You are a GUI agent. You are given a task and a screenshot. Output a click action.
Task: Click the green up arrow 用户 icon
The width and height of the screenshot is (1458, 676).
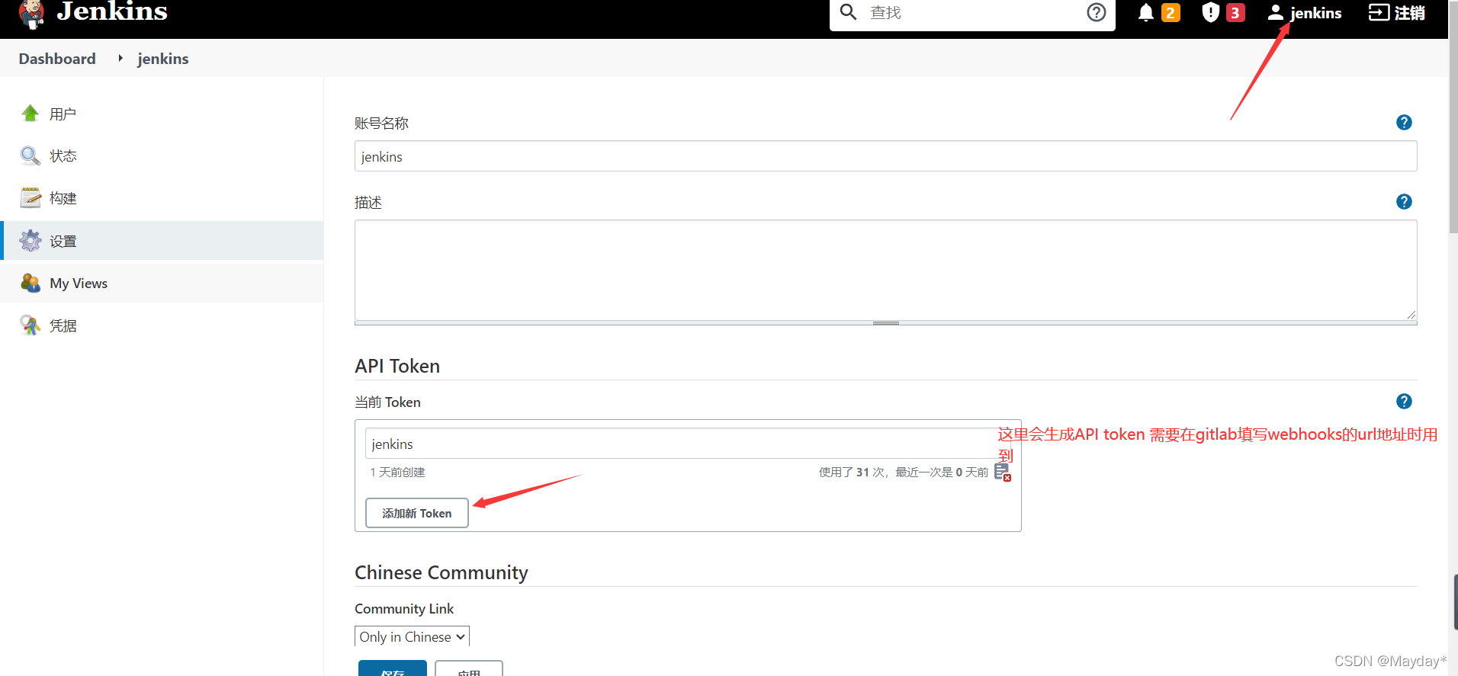(x=31, y=114)
